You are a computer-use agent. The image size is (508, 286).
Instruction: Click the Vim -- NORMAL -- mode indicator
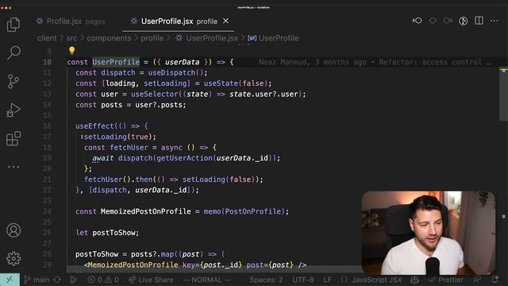206,280
